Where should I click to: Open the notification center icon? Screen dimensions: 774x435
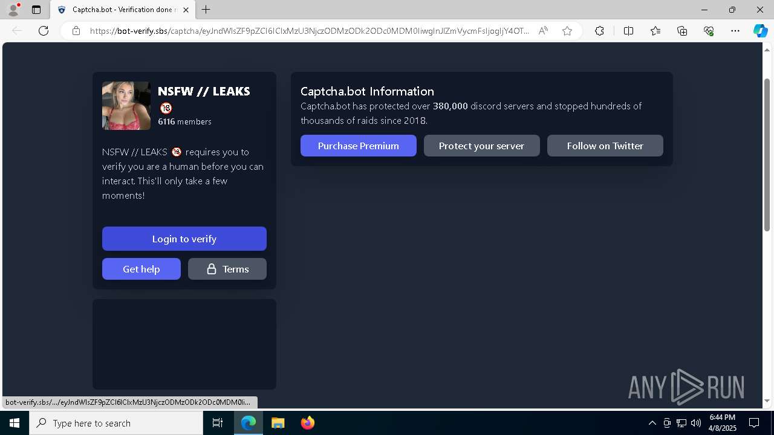pos(755,423)
